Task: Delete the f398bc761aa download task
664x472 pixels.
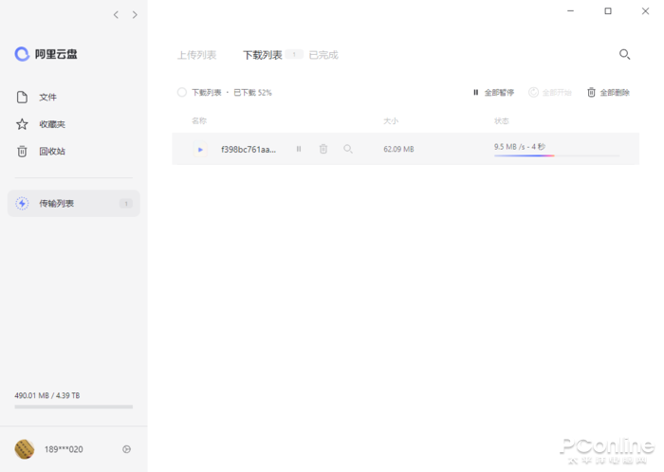Action: [x=323, y=149]
